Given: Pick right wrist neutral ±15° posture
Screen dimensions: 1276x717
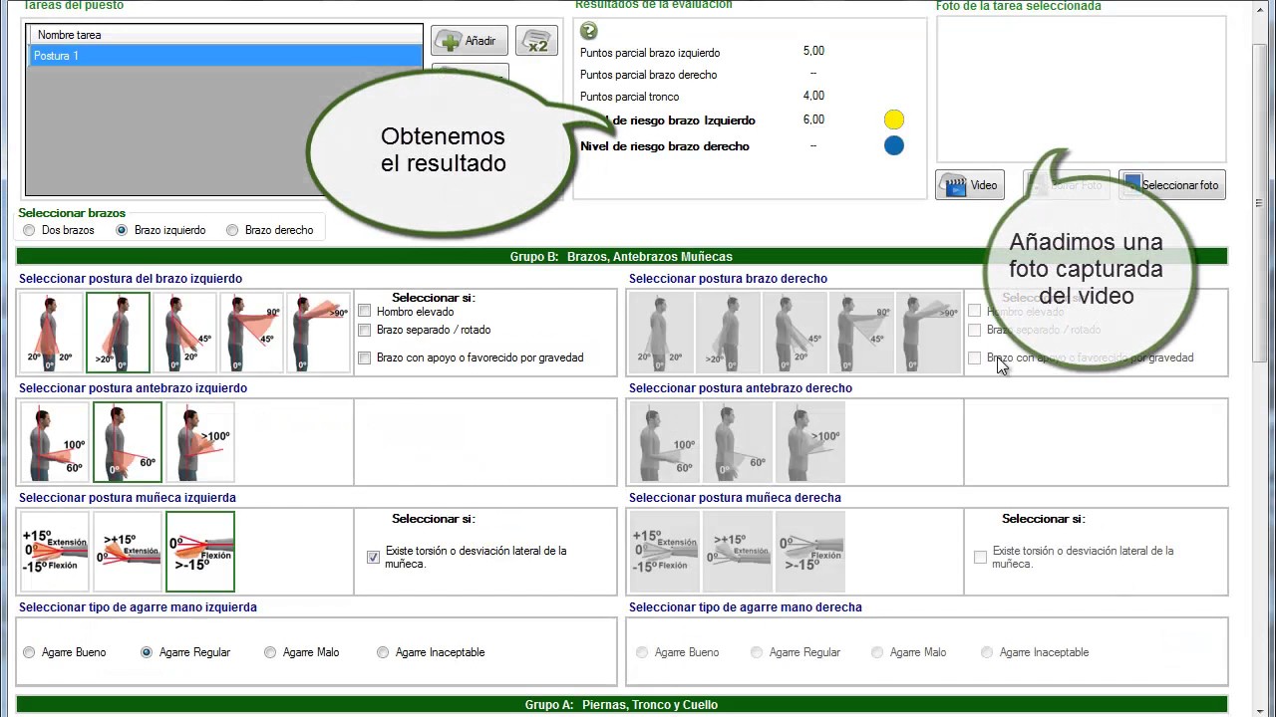Looking at the screenshot, I should click(665, 552).
